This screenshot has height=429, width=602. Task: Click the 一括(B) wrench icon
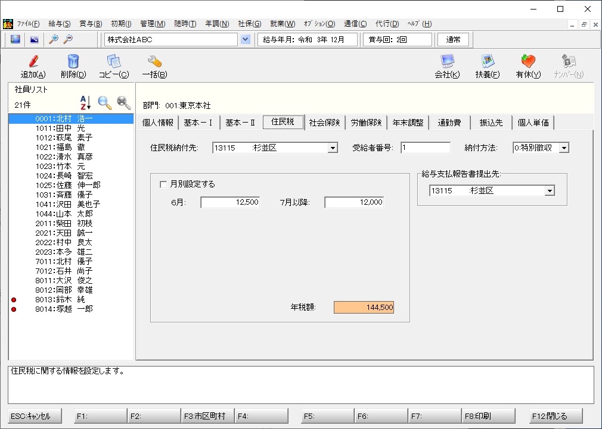pos(154,61)
